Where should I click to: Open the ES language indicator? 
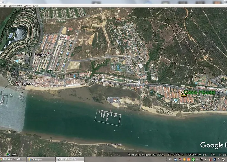pos(170,159)
